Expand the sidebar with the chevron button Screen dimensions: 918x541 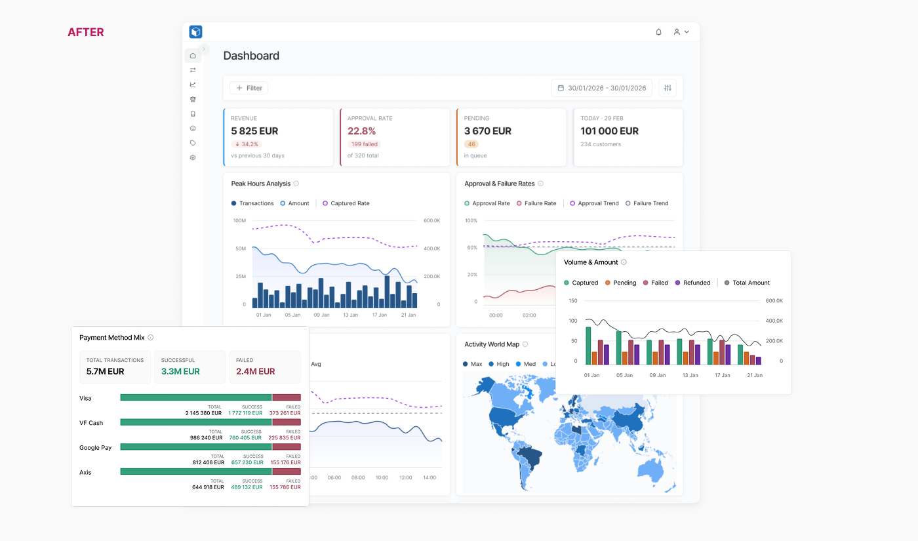204,49
